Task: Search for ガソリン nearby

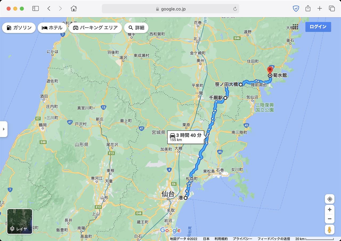Action: pos(19,28)
